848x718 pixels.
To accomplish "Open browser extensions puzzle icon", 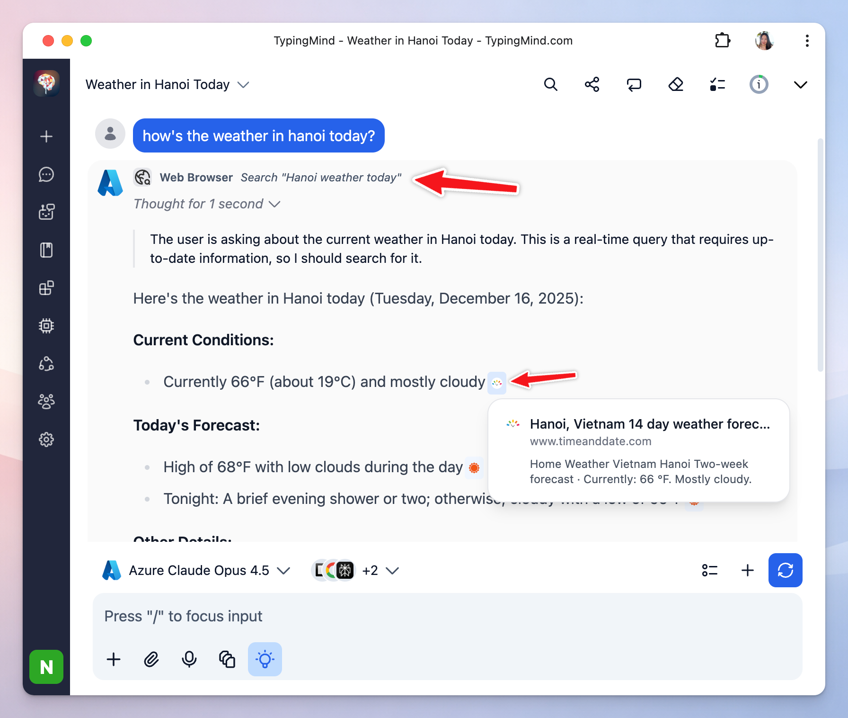I will click(x=723, y=41).
